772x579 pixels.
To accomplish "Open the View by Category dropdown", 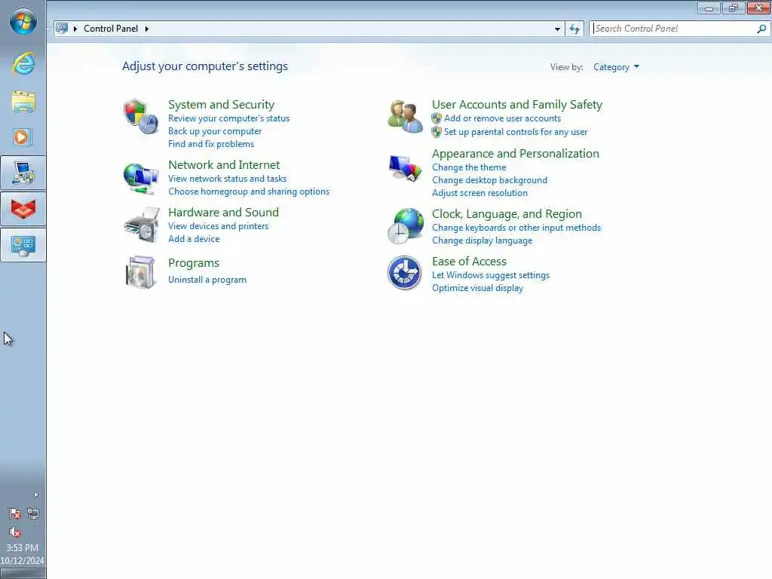I will [x=616, y=67].
